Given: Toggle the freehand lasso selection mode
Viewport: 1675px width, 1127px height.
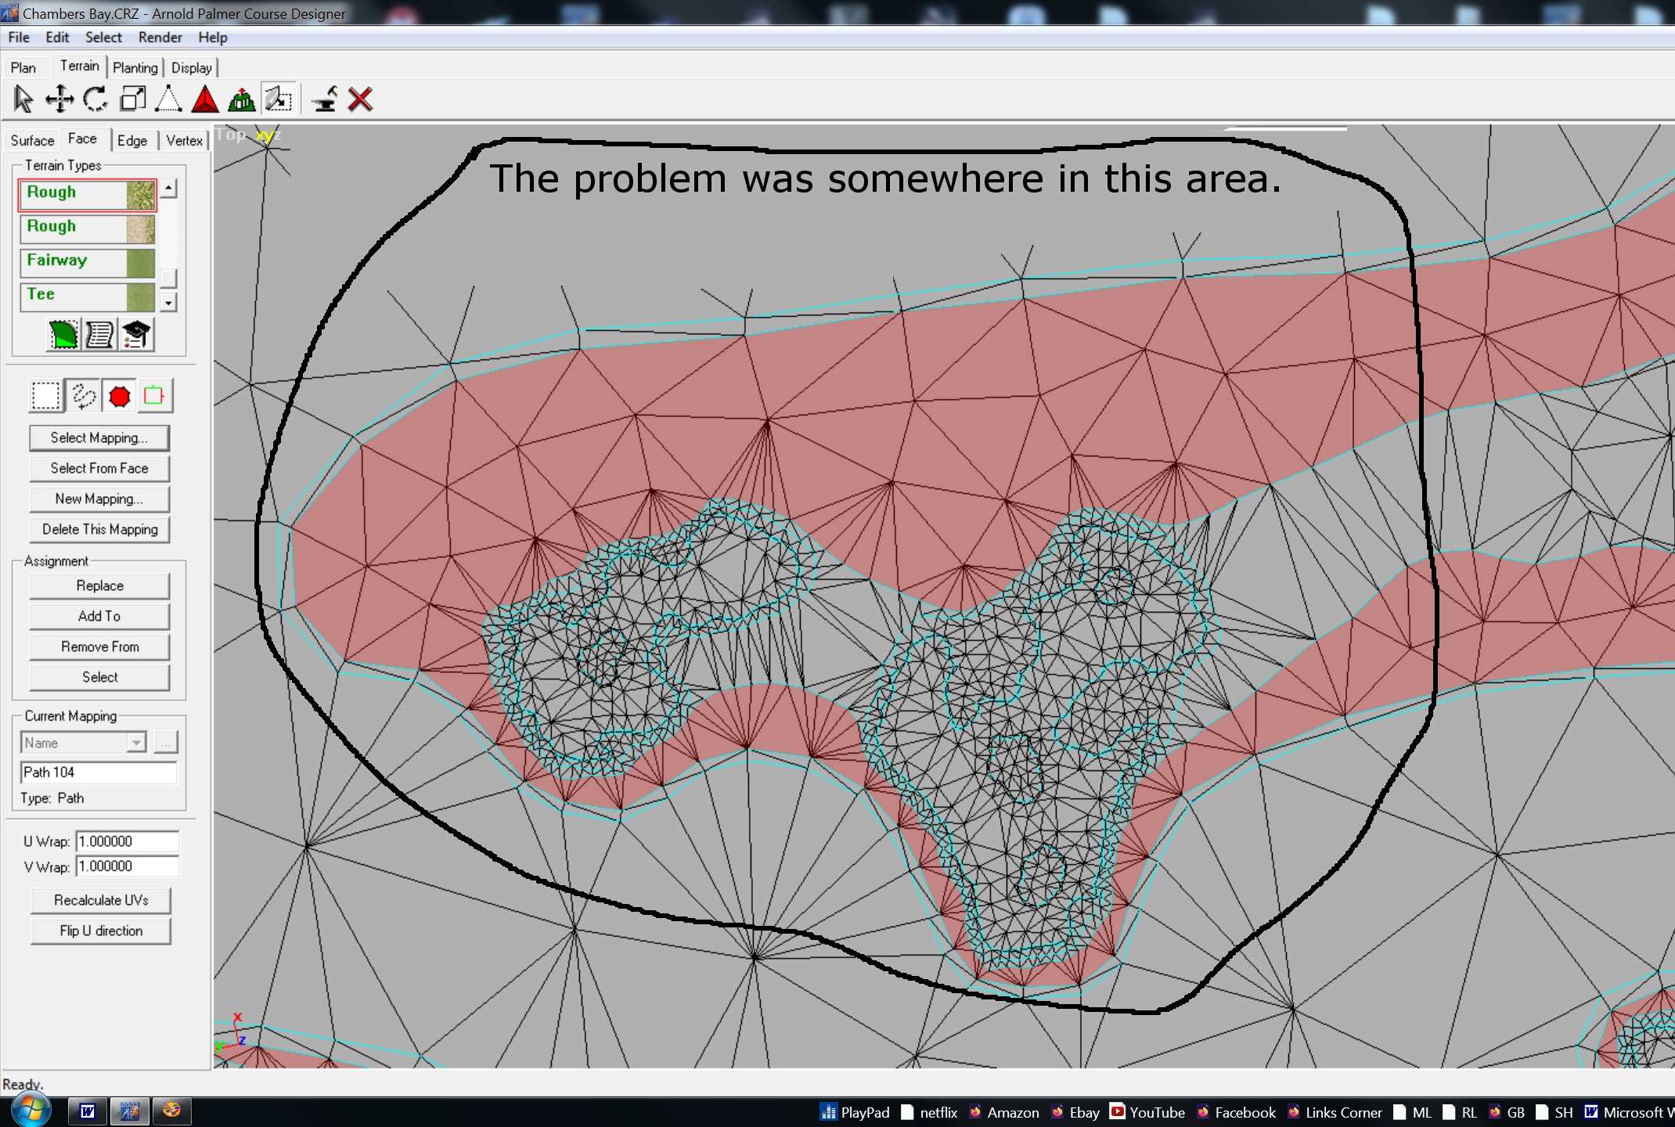Looking at the screenshot, I should [83, 396].
